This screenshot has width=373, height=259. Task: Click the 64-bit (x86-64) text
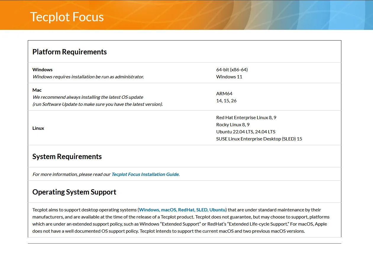point(232,69)
